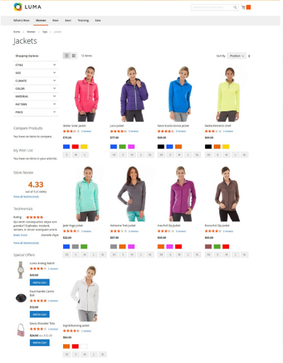Open Luma Analog Watch thumbnail

click(x=21, y=270)
